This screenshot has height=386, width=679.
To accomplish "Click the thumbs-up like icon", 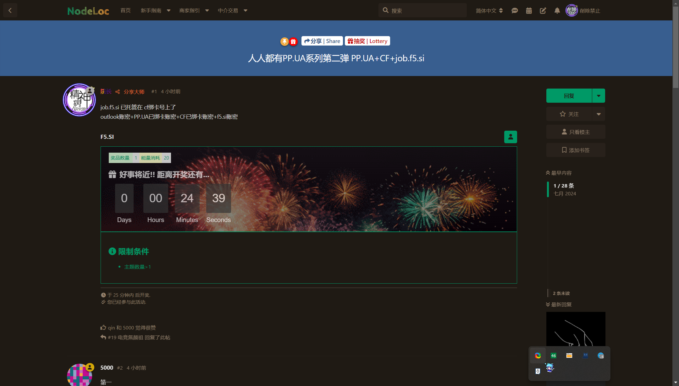I will point(103,327).
